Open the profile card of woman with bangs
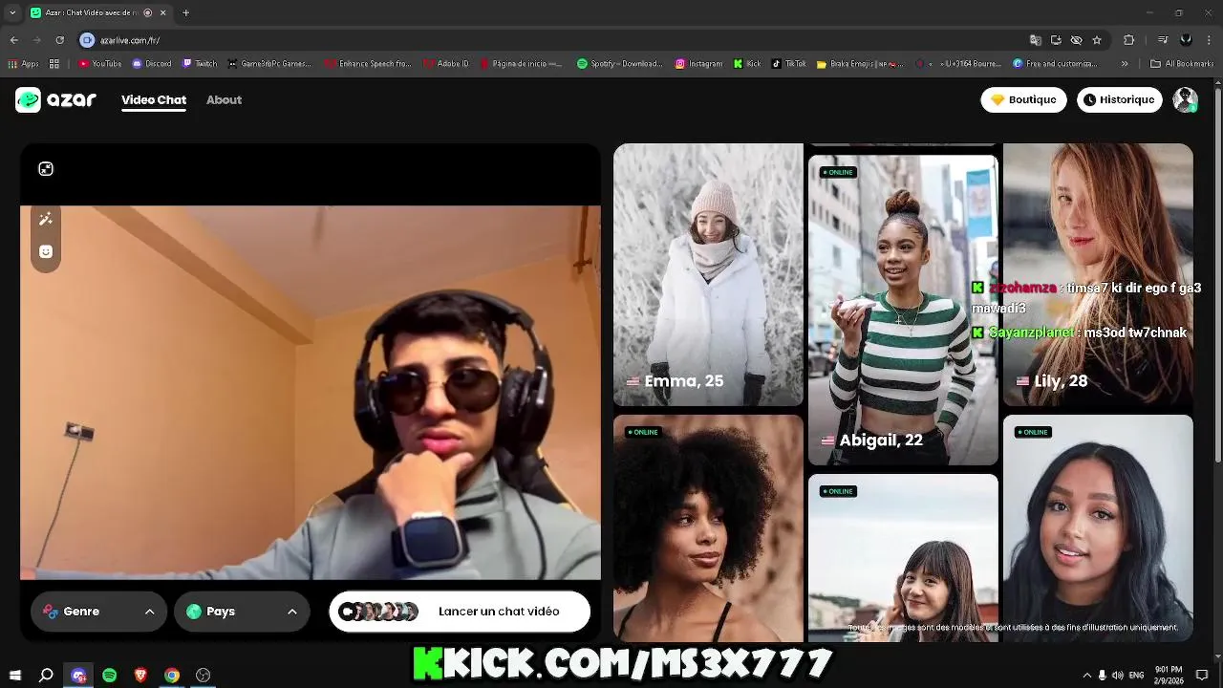The image size is (1223, 688). 903,557
